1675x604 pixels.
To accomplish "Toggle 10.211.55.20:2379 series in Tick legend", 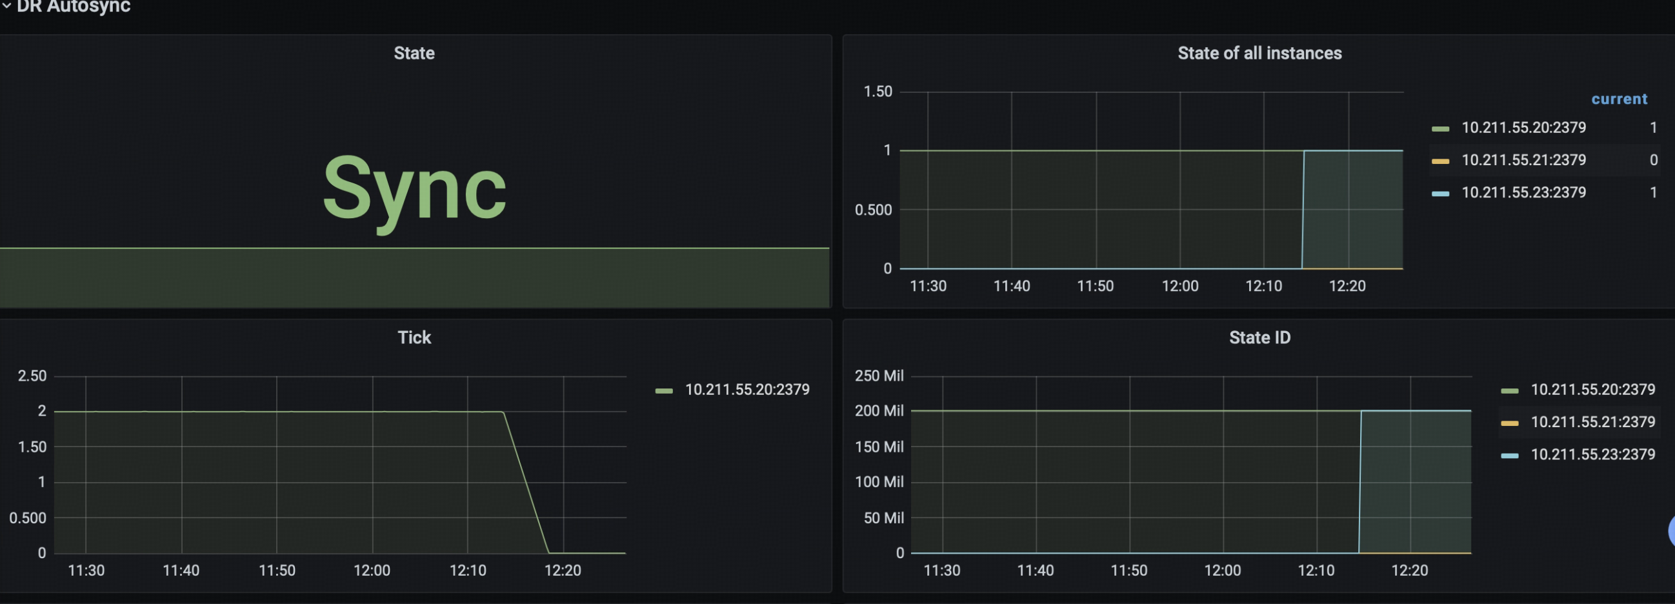I will [747, 390].
